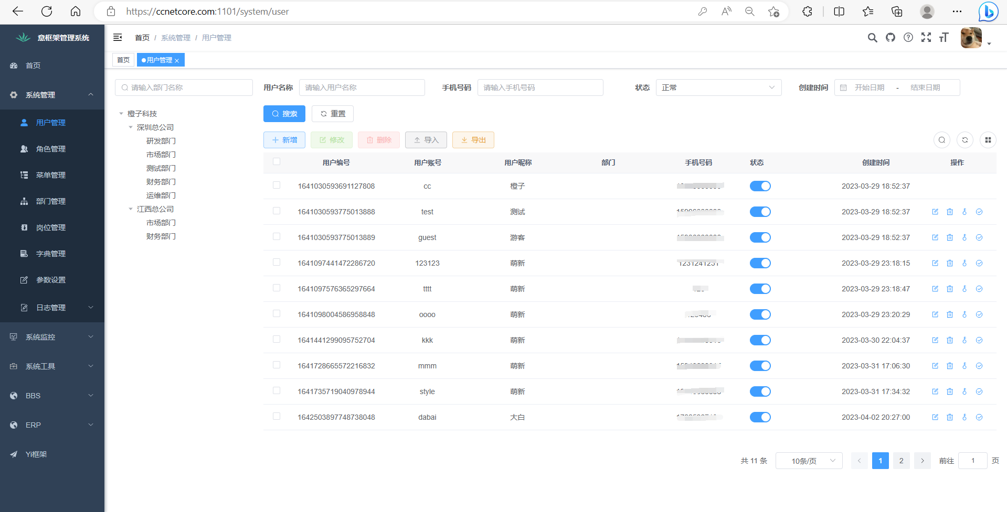1007x512 pixels.
Task: Open the font size setting icon
Action: [x=944, y=38]
